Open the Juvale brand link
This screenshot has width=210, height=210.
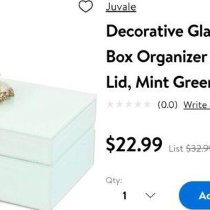(x=121, y=7)
